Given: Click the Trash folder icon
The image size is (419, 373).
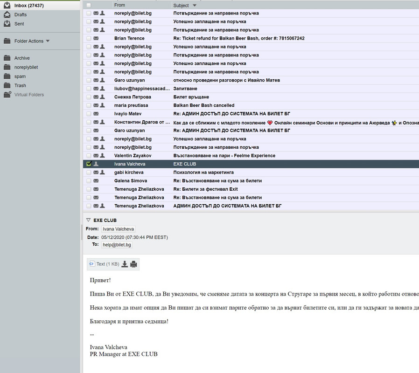Looking at the screenshot, I should pyautogui.click(x=7, y=85).
